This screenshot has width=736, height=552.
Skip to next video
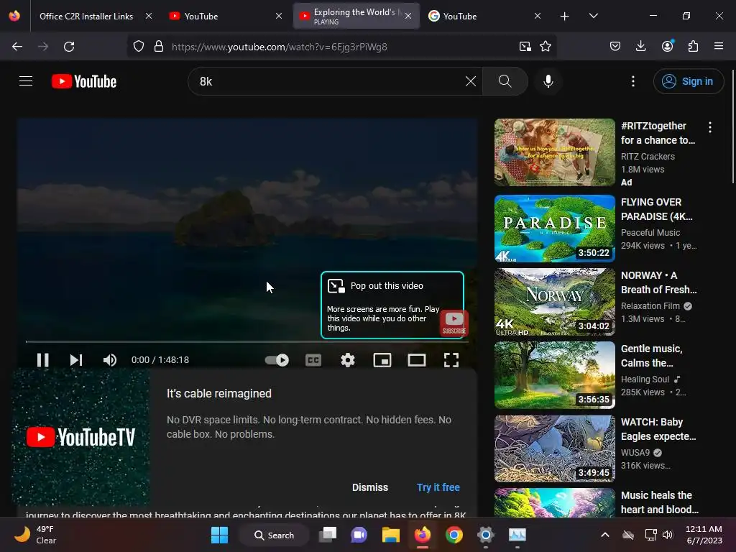pos(76,360)
